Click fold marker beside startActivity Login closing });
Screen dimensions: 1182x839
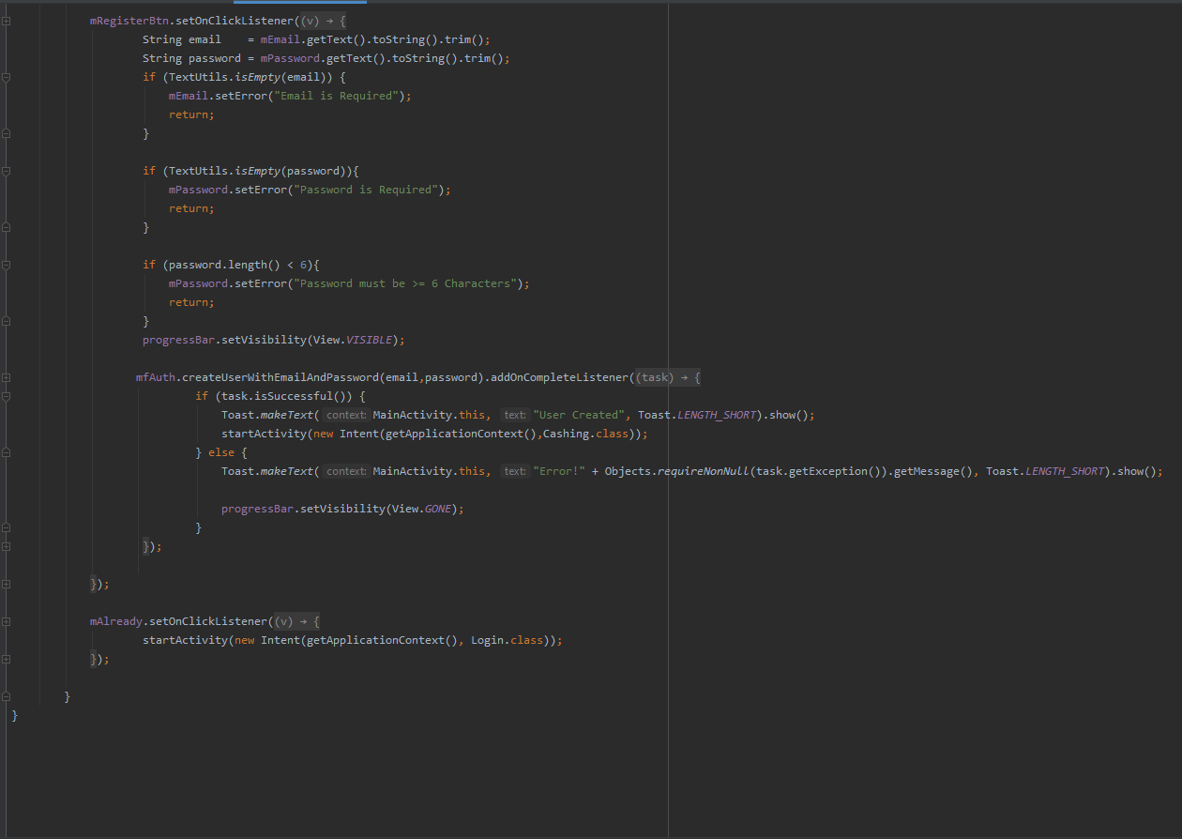tap(6, 659)
